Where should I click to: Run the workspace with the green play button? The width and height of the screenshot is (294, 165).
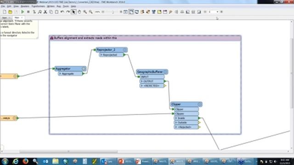pyautogui.click(x=23, y=12)
